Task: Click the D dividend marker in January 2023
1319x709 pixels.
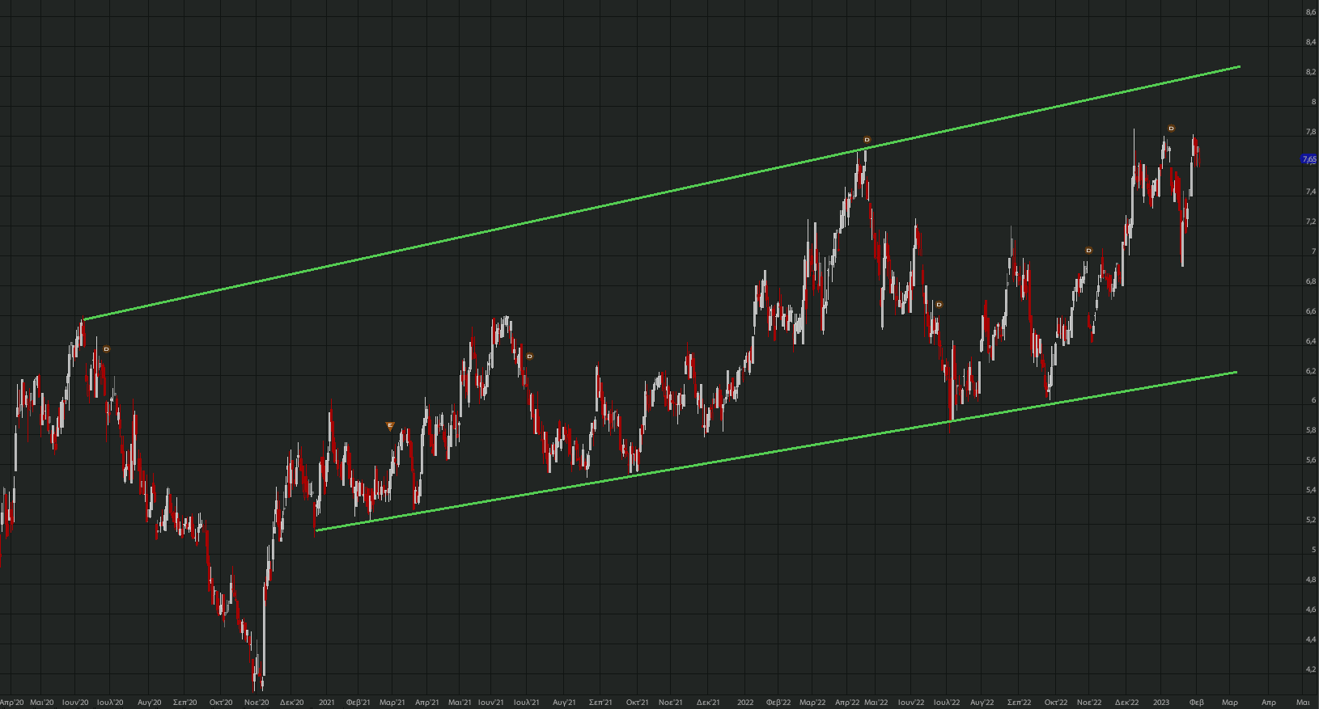Action: (1171, 129)
